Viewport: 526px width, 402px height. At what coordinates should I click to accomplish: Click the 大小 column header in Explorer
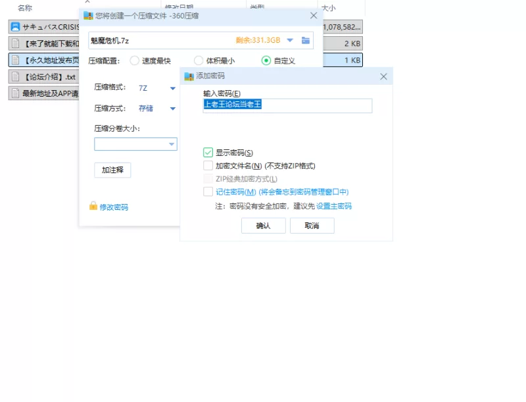click(328, 8)
